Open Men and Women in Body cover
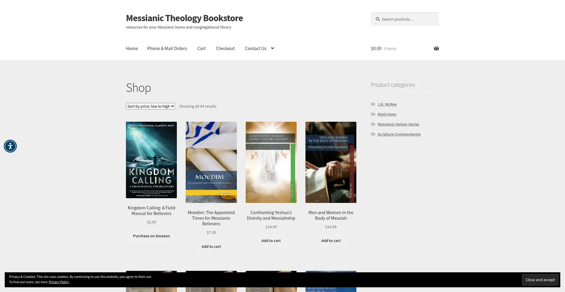Image resolution: width=565 pixels, height=292 pixels. tap(331, 162)
